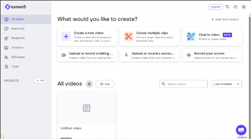Screen dimensions: 251x139
Task: Choose Upload or record a talking head
Action: pyautogui.click(x=87, y=55)
